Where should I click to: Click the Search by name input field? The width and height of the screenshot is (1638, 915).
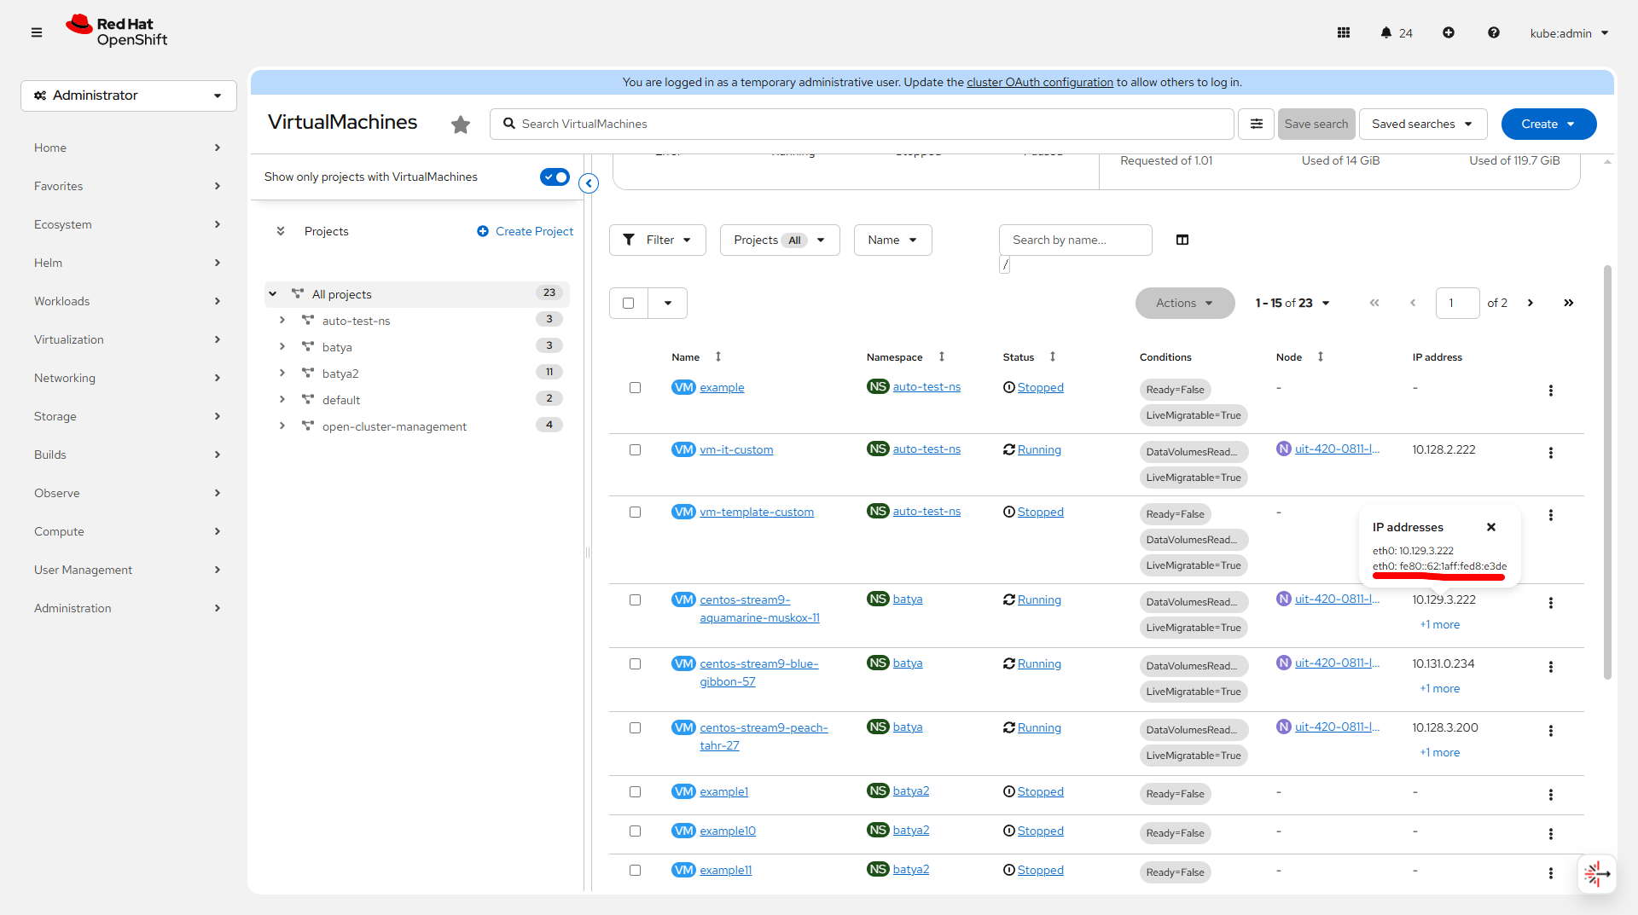click(x=1075, y=240)
